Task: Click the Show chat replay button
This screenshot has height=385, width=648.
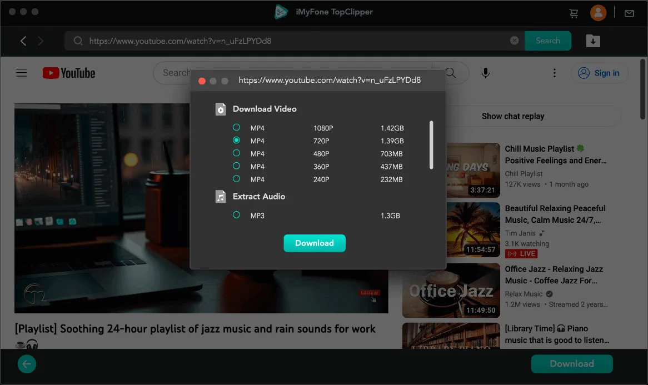Action: coord(512,116)
